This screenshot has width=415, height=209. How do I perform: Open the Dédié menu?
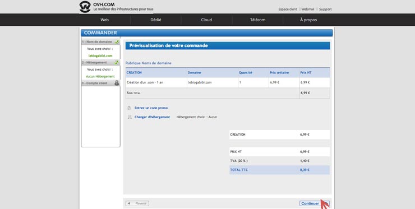point(156,20)
